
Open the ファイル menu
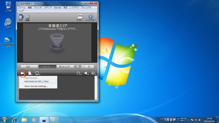click(22, 8)
